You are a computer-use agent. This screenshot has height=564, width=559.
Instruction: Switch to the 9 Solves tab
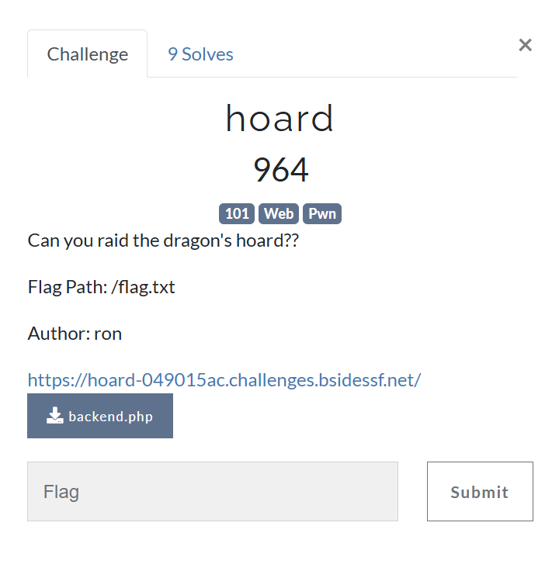click(x=200, y=54)
